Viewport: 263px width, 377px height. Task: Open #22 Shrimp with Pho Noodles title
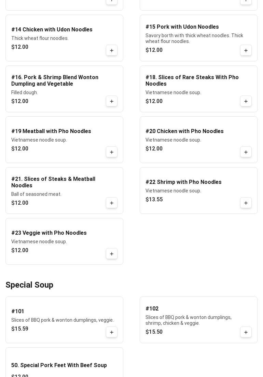(183, 182)
